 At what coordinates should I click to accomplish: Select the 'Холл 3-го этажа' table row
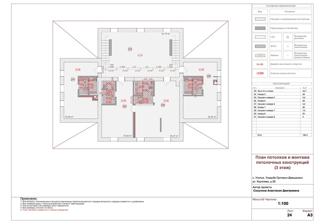[282, 91]
